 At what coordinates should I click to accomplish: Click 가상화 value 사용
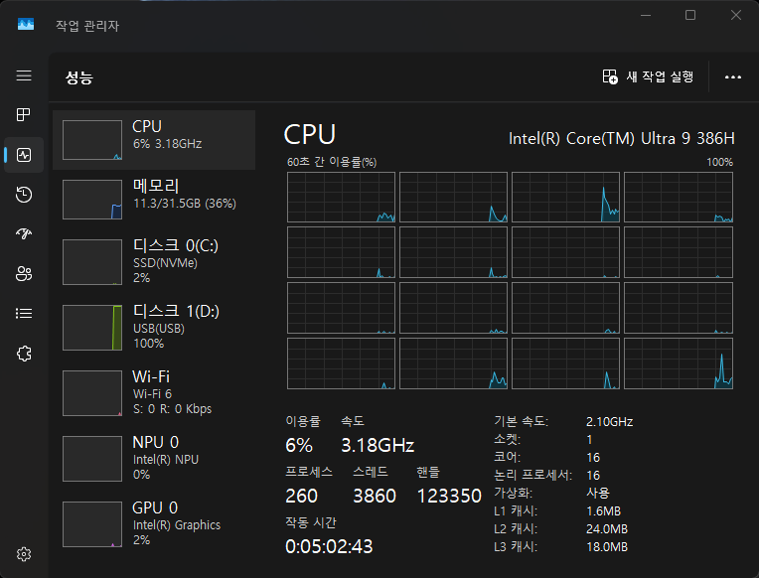click(x=598, y=494)
